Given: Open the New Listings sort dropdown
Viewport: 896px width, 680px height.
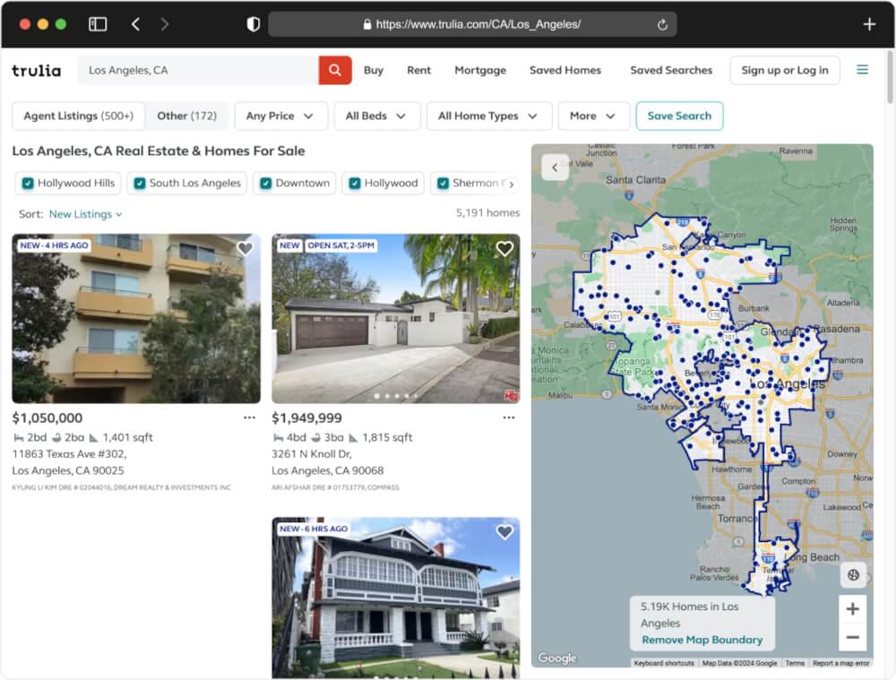Looking at the screenshot, I should point(85,213).
